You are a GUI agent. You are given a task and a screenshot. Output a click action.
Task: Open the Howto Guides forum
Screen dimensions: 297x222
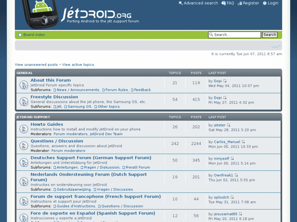[47, 124]
